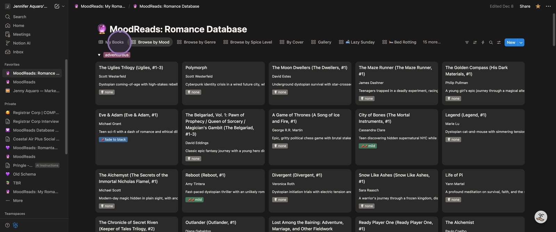Viewport: 556px width, 232px height.
Task: Expand the 15 more views list
Action: [x=432, y=42]
